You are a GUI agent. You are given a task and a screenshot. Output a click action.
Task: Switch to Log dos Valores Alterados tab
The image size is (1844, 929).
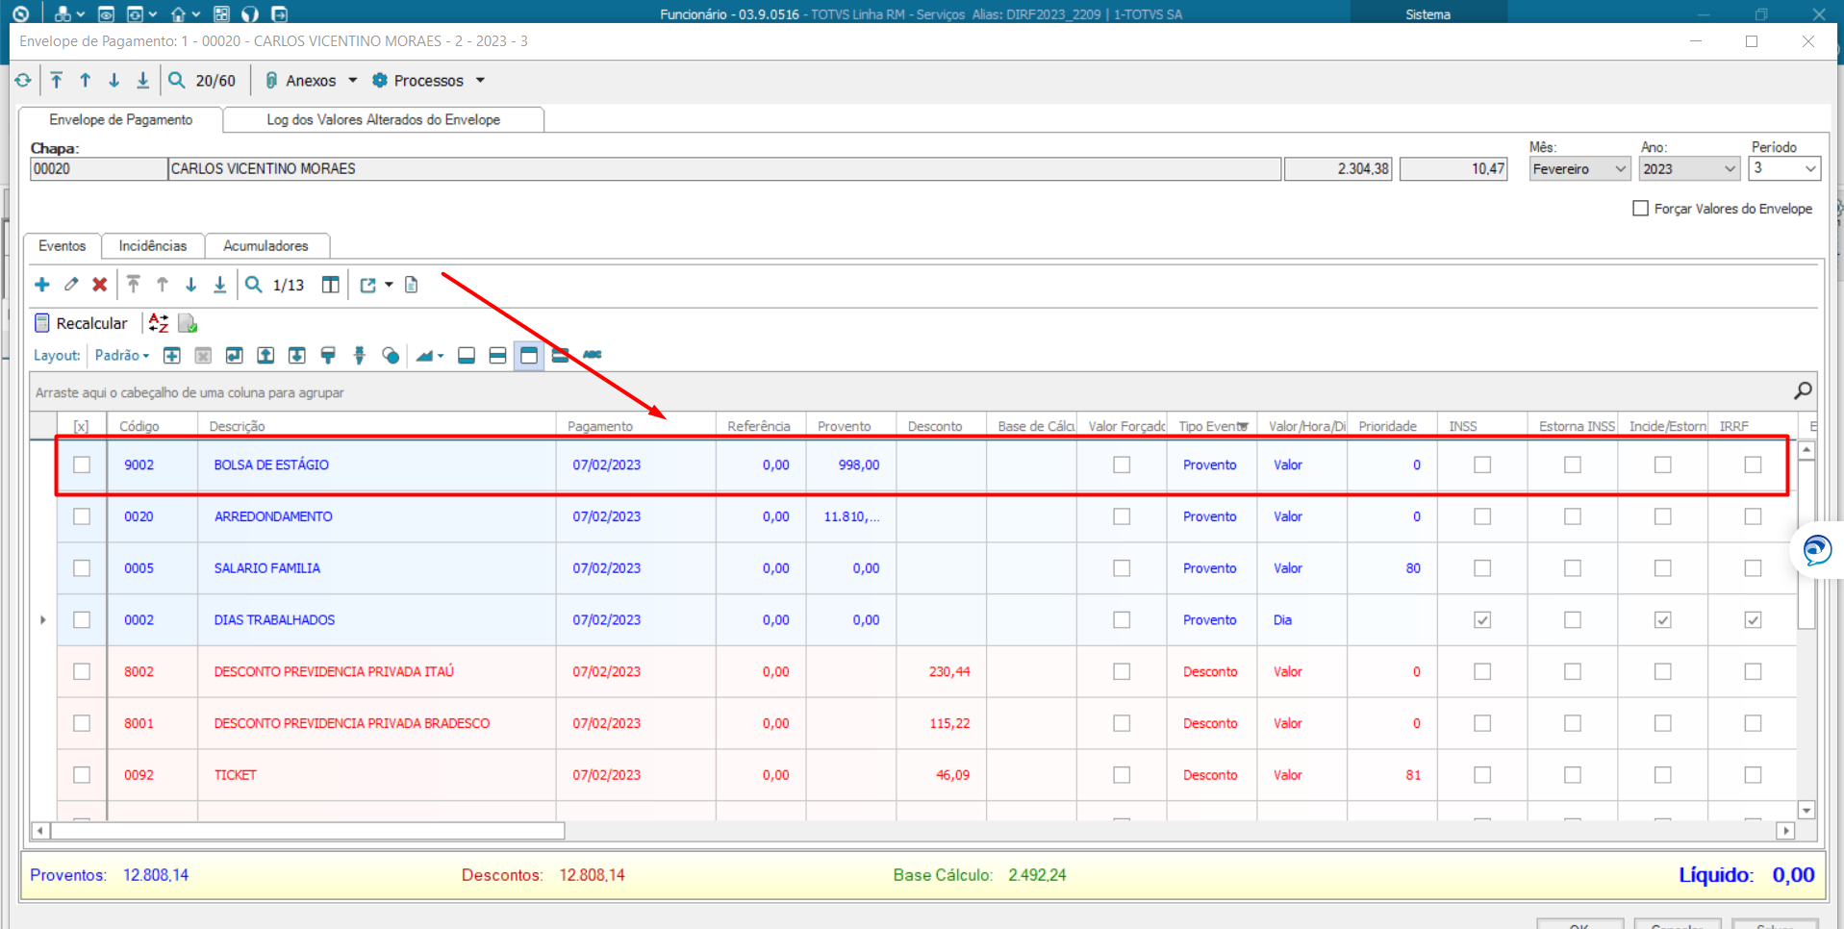[x=383, y=119]
